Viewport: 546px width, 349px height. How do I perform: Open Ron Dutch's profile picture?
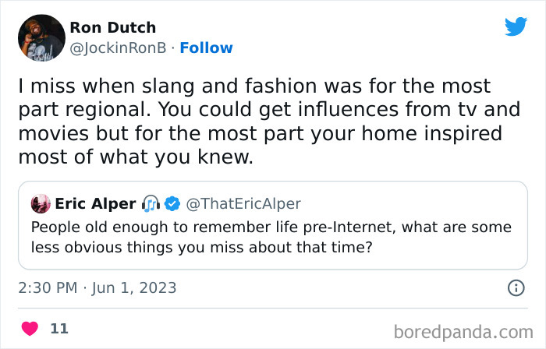(41, 37)
